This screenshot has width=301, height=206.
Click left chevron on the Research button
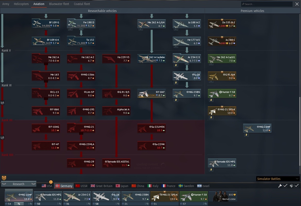tap(4, 184)
